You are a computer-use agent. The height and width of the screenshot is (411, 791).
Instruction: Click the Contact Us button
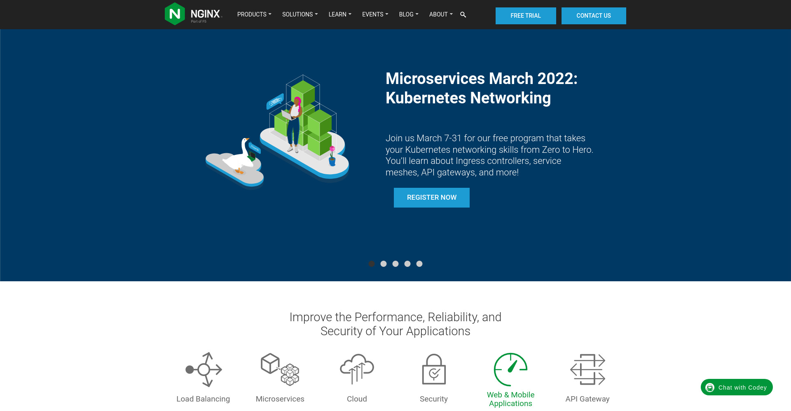coord(594,16)
